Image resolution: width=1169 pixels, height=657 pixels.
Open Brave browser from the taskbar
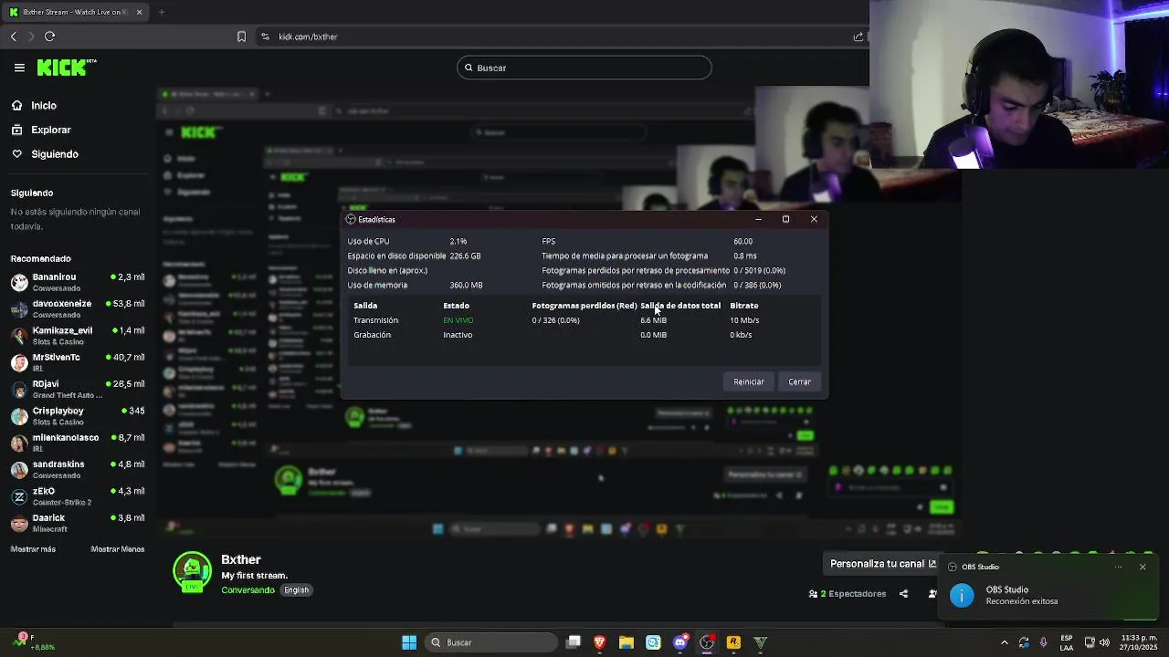600,642
